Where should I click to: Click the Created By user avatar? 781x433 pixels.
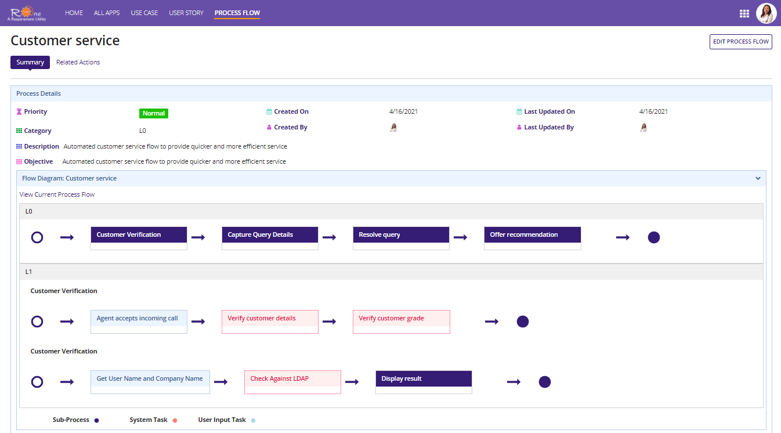click(x=393, y=128)
